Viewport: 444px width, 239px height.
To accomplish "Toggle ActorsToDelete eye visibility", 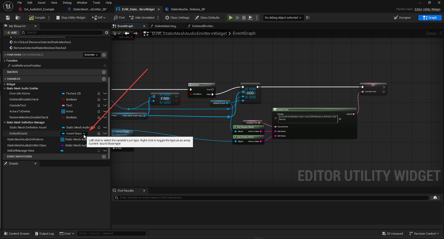I will (x=105, y=112).
